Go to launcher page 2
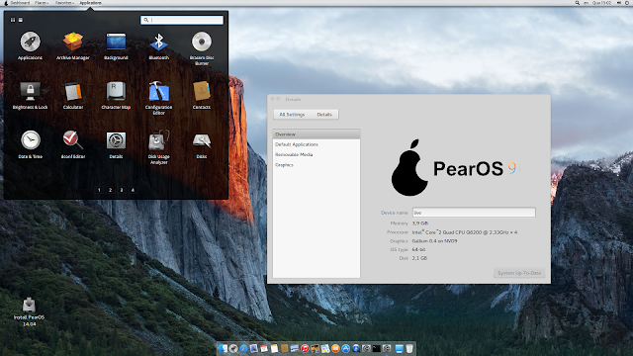 coord(110,190)
